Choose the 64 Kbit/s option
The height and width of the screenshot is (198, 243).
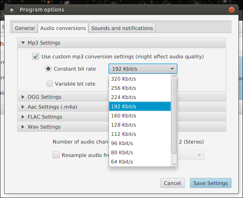[122, 162]
